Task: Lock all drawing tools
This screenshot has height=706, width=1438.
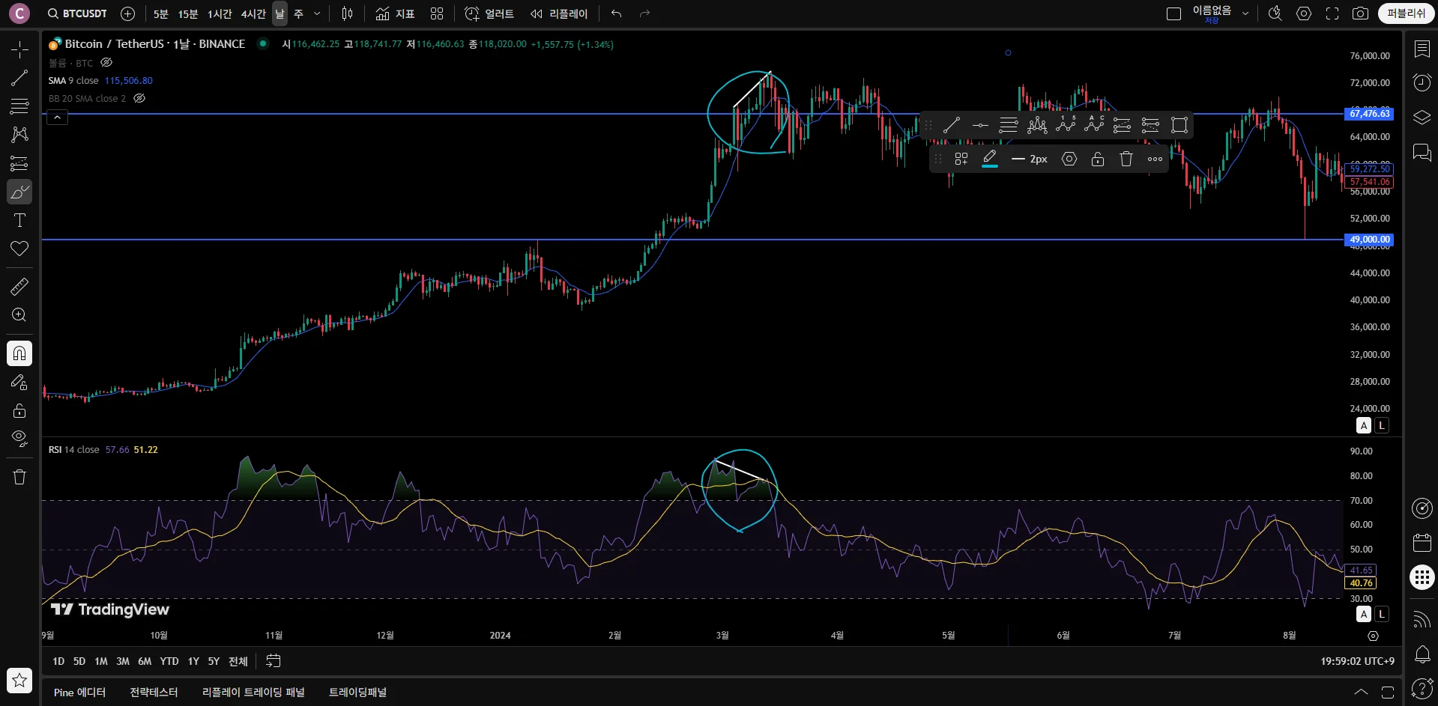Action: [x=19, y=410]
